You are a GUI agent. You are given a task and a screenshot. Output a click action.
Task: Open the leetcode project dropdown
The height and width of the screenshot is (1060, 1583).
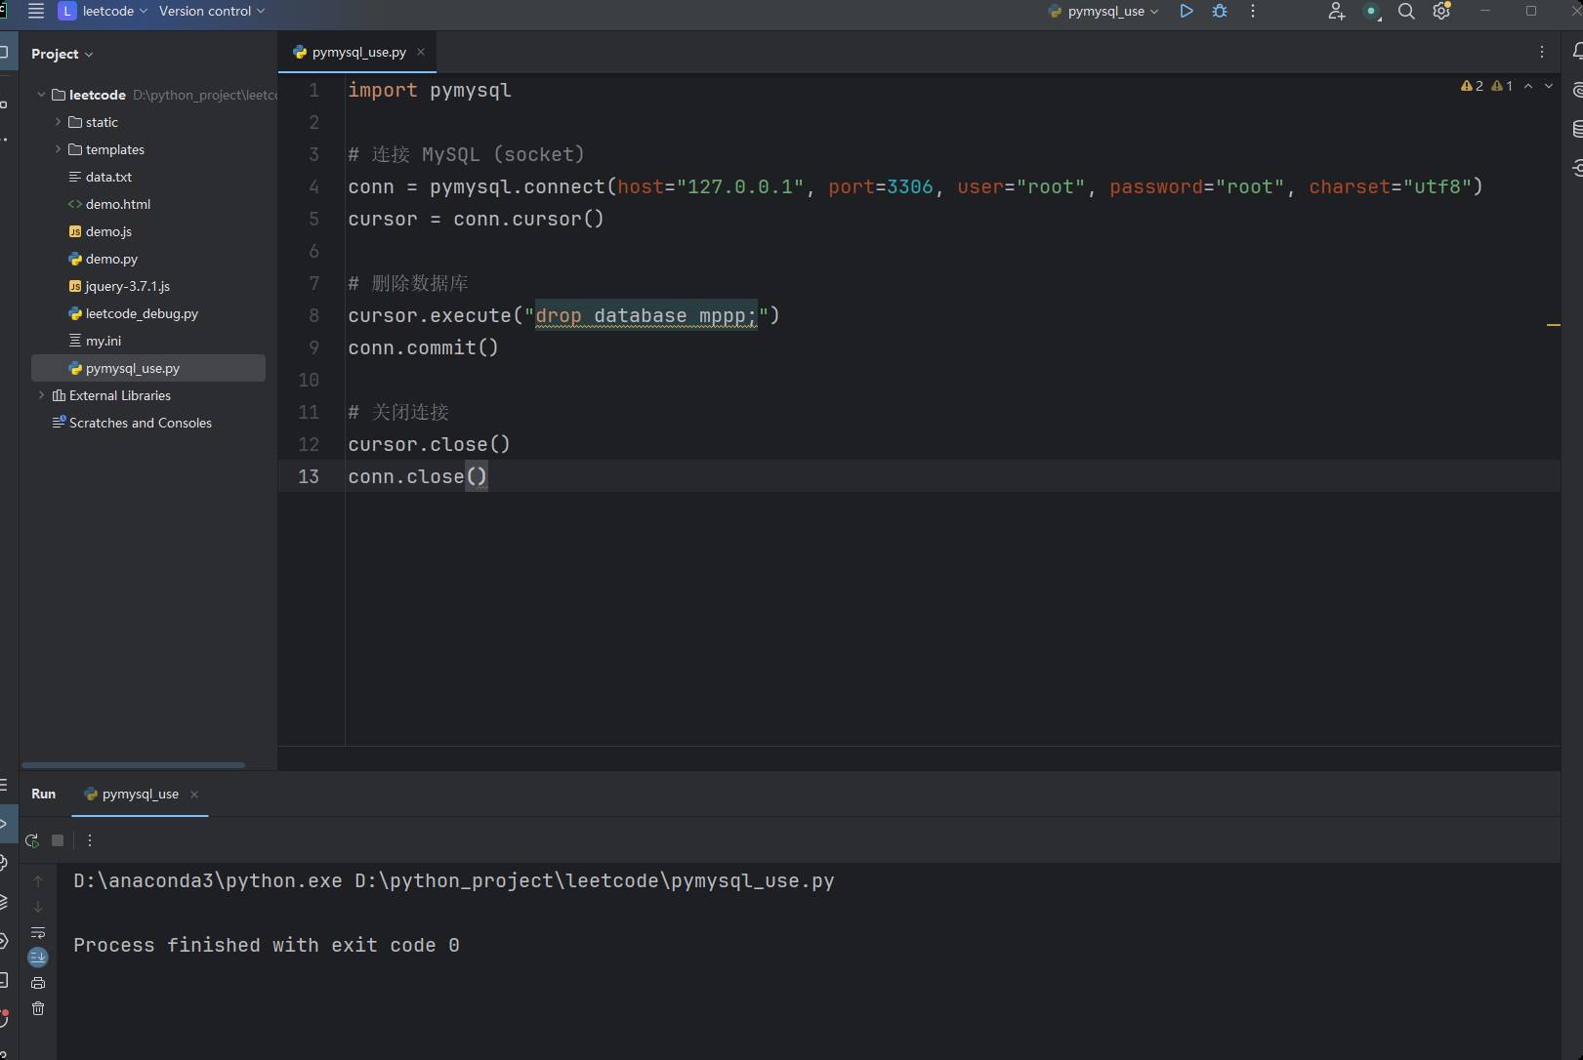(x=104, y=11)
